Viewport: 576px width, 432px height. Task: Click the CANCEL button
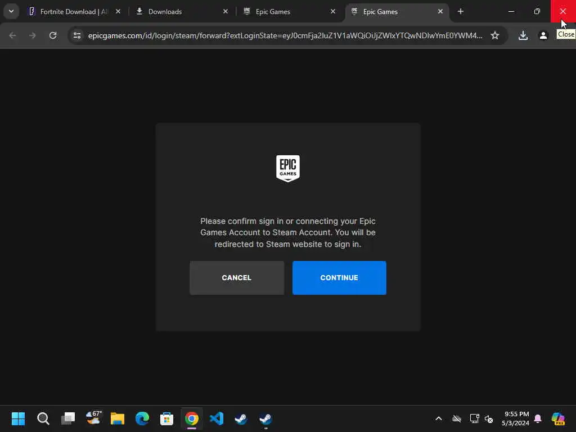237,278
